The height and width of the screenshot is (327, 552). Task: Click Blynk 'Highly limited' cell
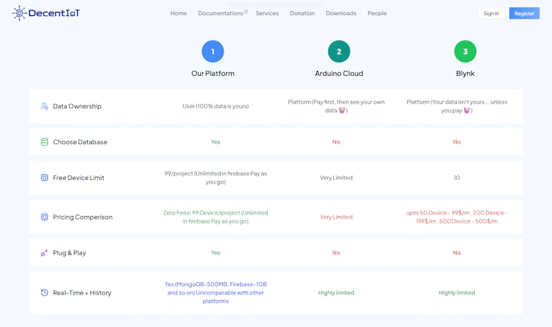click(x=457, y=293)
